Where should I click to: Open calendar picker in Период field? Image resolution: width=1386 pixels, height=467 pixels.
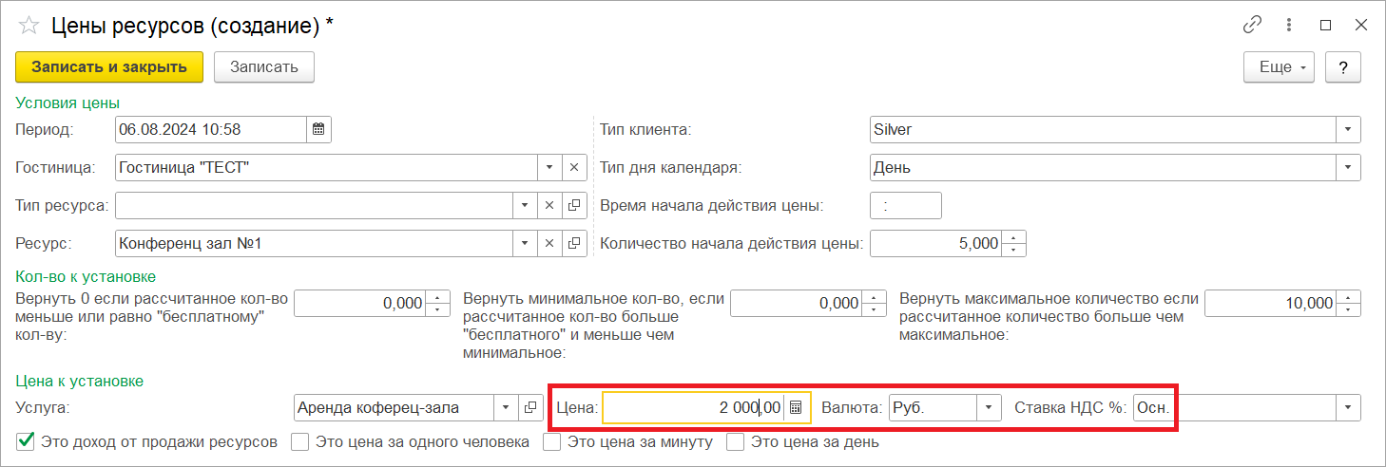[319, 128]
